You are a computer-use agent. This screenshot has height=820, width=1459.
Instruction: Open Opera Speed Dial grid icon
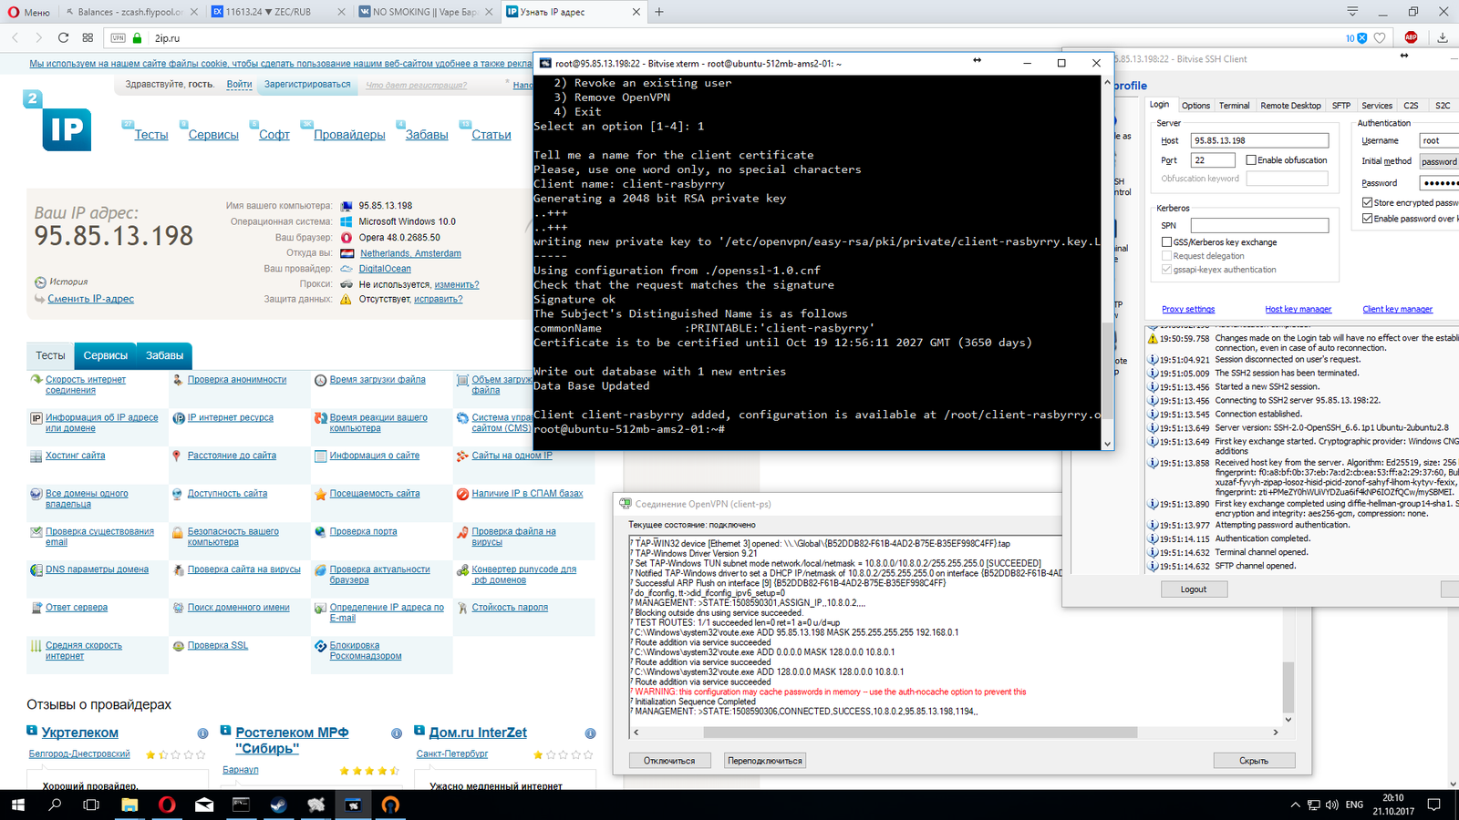coord(88,37)
